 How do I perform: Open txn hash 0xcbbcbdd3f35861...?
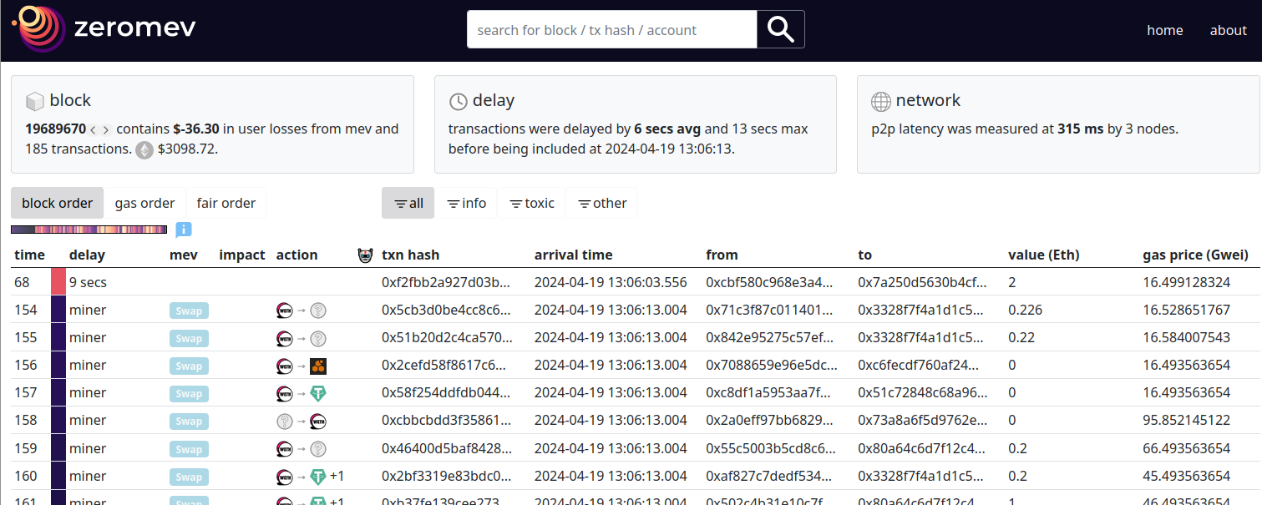pyautogui.click(x=446, y=420)
